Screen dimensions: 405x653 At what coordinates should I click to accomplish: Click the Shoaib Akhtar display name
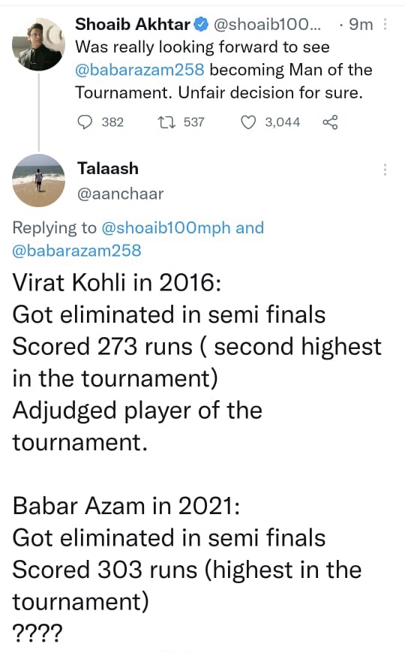pos(133,25)
